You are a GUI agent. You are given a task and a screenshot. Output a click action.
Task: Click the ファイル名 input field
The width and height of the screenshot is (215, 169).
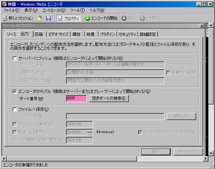pos(115,116)
